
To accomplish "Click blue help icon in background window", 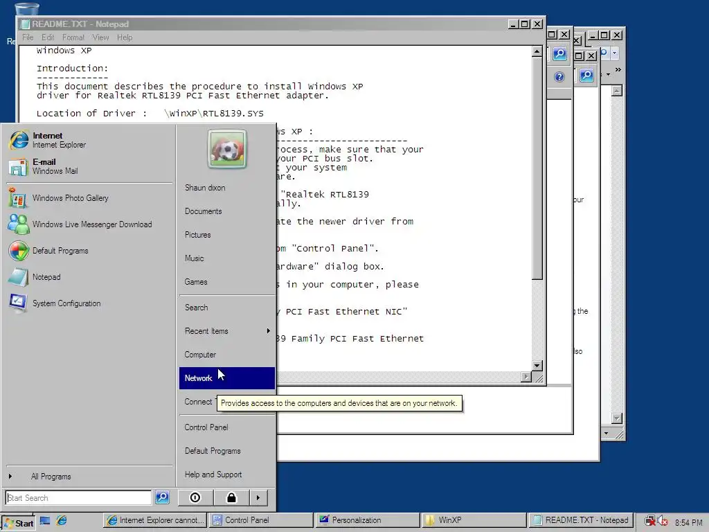I will [x=559, y=77].
